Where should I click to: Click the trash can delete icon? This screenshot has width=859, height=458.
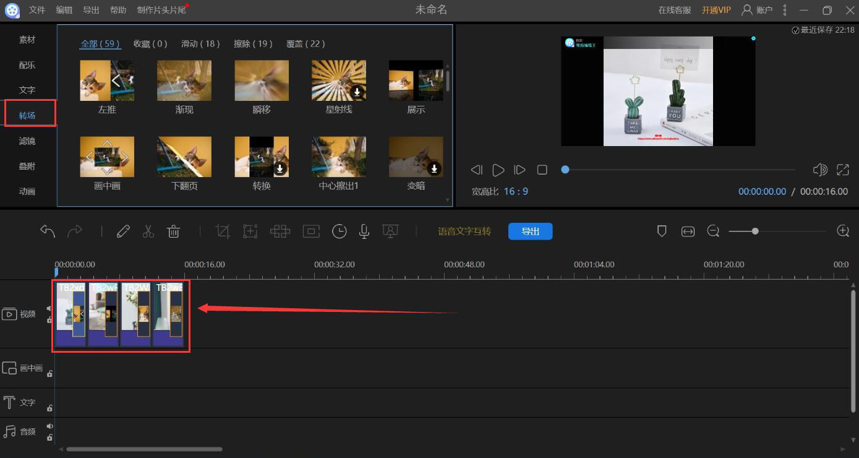pyautogui.click(x=173, y=231)
